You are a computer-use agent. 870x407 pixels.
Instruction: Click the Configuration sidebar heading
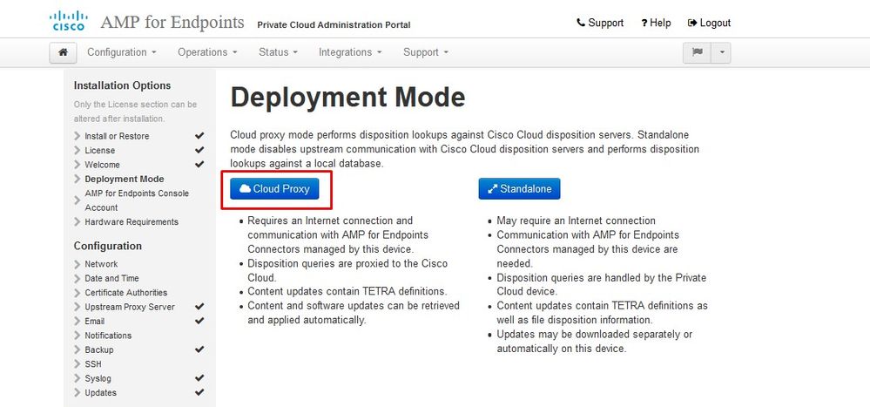tap(108, 246)
